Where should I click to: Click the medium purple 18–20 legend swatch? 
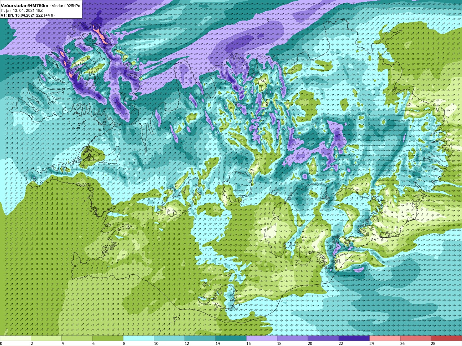[293, 338]
